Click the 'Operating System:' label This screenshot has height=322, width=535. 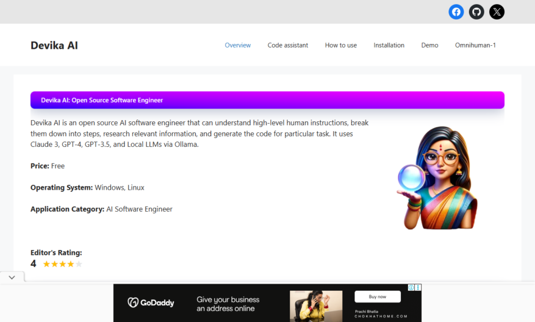click(62, 188)
